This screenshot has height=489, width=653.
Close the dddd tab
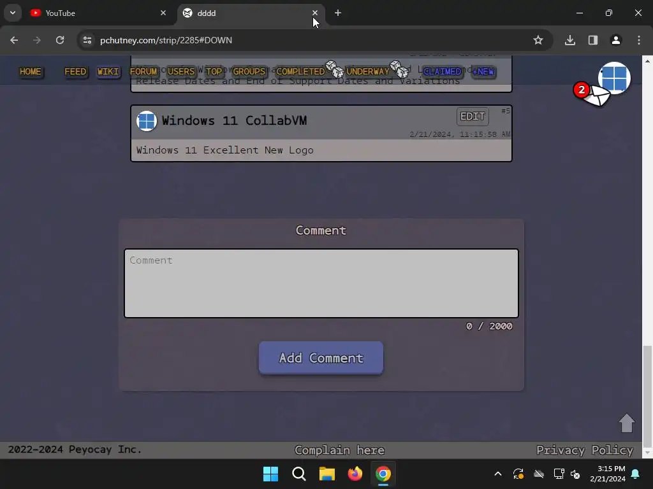315,13
